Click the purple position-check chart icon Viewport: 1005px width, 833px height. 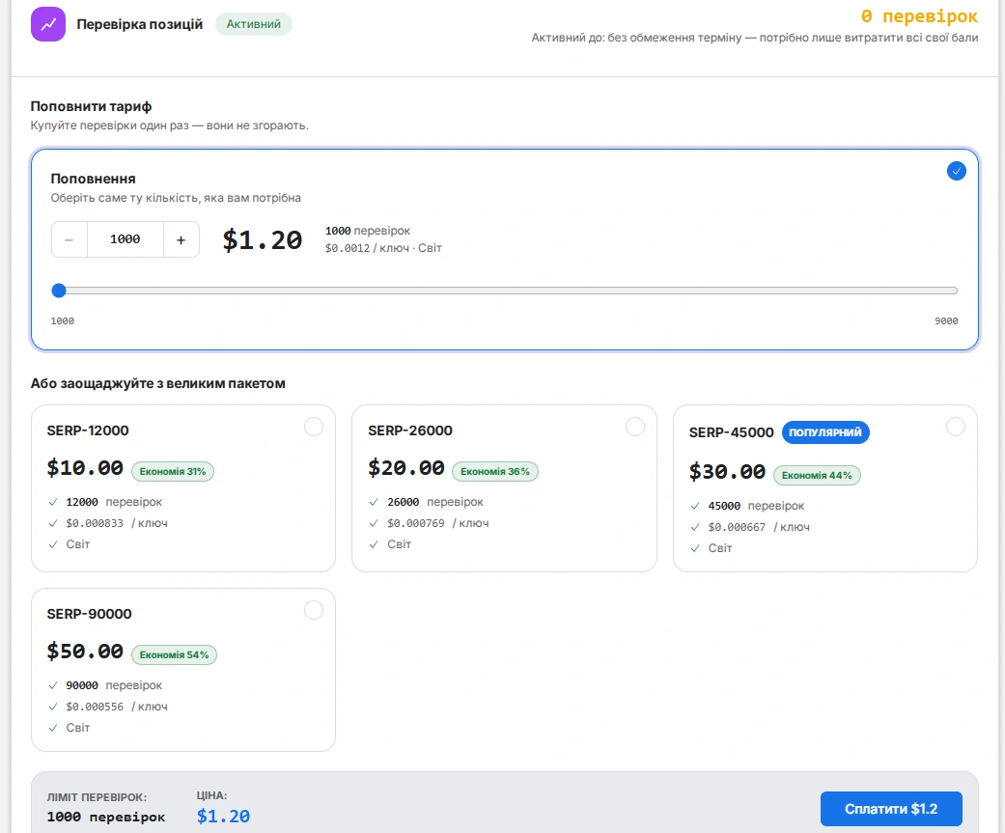pyautogui.click(x=48, y=24)
